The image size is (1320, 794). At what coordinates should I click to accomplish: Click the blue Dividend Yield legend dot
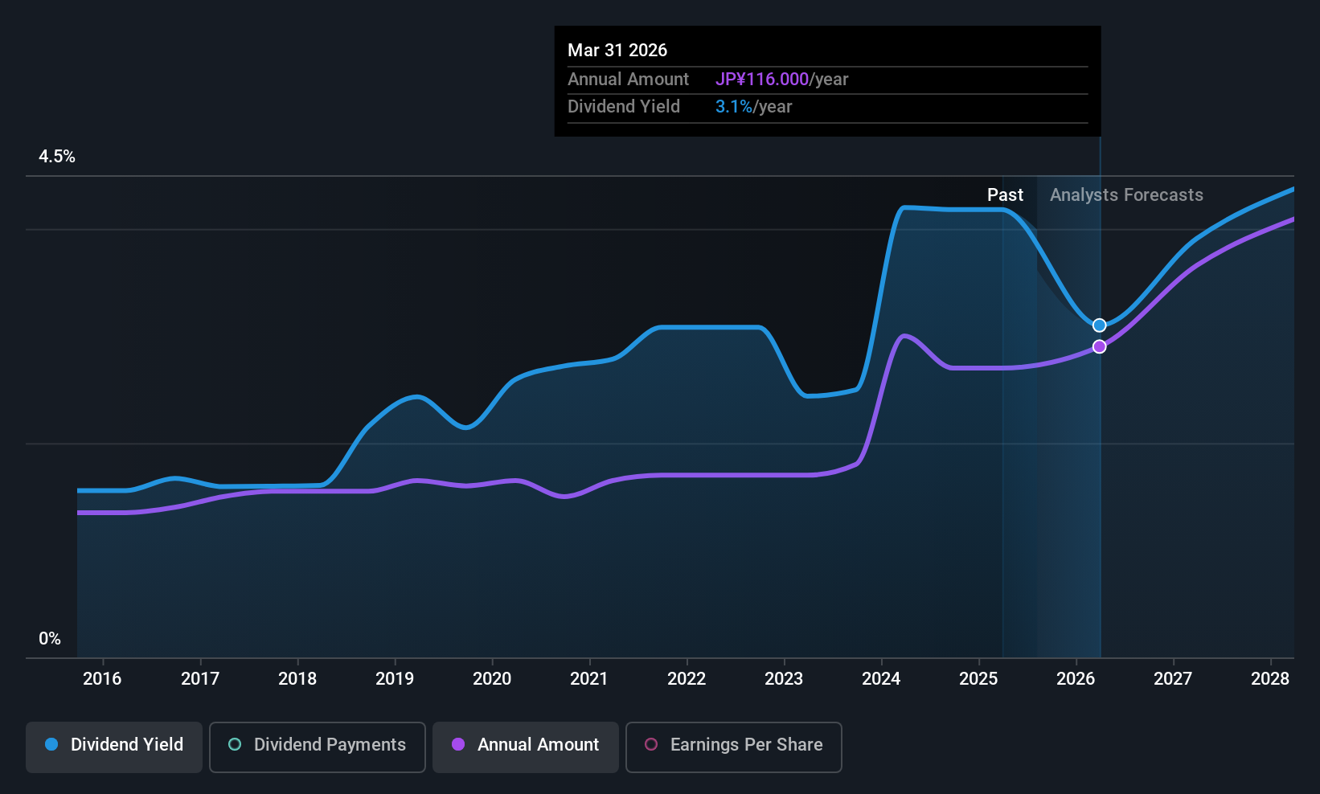[51, 744]
